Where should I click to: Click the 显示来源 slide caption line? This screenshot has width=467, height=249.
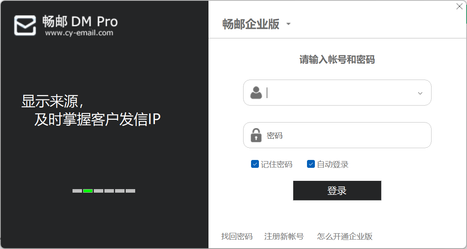pyautogui.click(x=53, y=101)
